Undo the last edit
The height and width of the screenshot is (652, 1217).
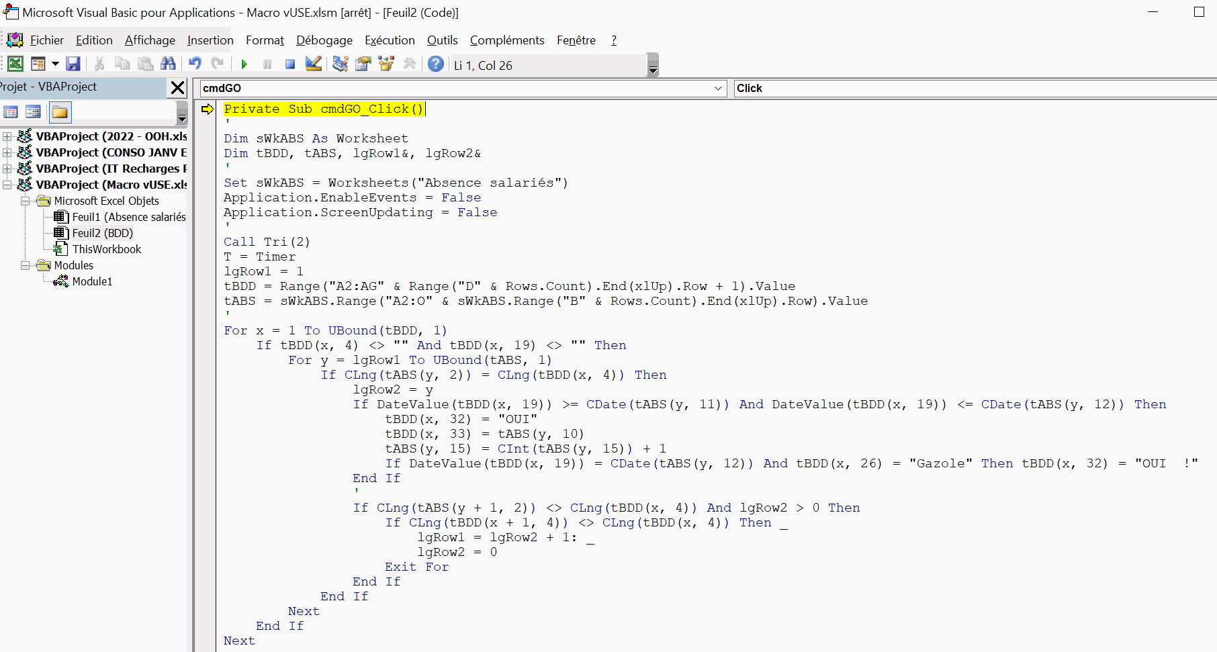(195, 64)
